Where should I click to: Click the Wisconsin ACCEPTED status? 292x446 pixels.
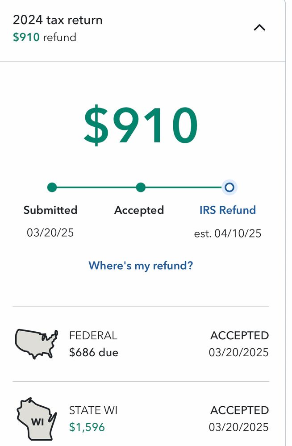pos(239,410)
